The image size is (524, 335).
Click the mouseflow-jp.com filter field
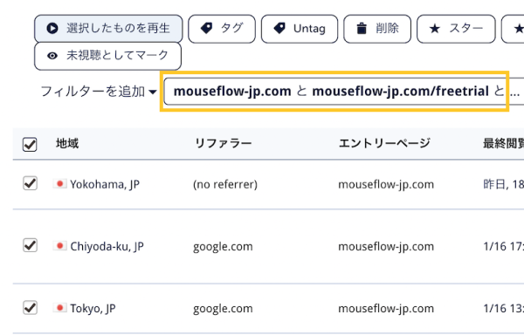[x=334, y=91]
